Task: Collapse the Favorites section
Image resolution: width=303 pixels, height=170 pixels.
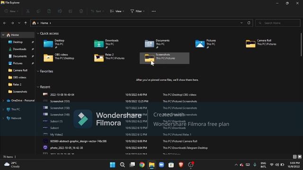Action: click(x=38, y=71)
